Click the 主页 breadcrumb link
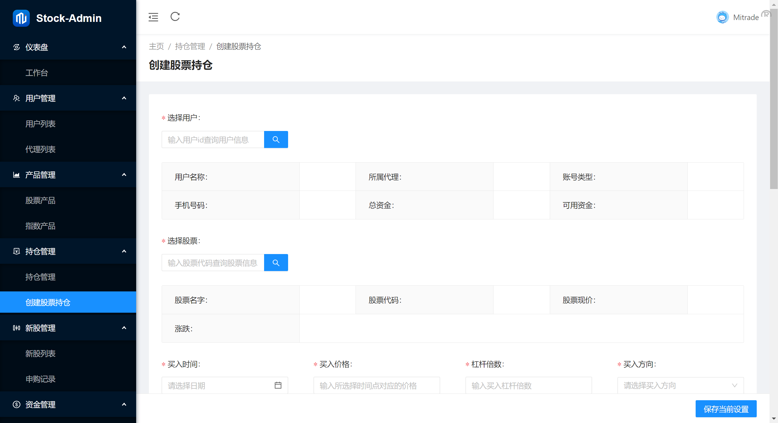Screen dimensions: 778x423 (x=156, y=46)
